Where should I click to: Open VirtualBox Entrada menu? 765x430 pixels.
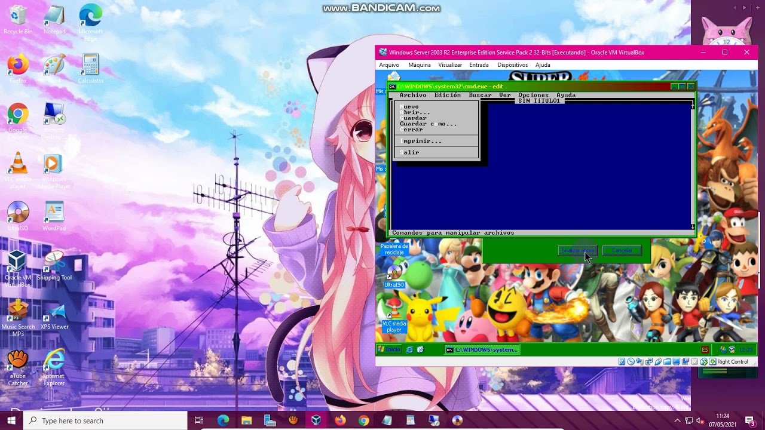coord(479,65)
